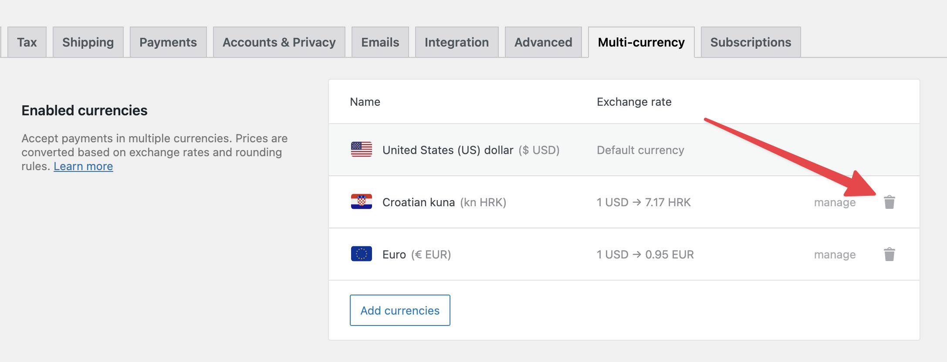Select the Multi-currency tab
Viewport: 947px width, 362px height.
pyautogui.click(x=641, y=42)
